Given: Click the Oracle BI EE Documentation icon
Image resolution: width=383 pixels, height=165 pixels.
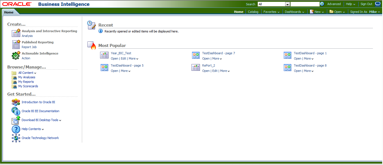Looking at the screenshot, I should tap(16, 111).
